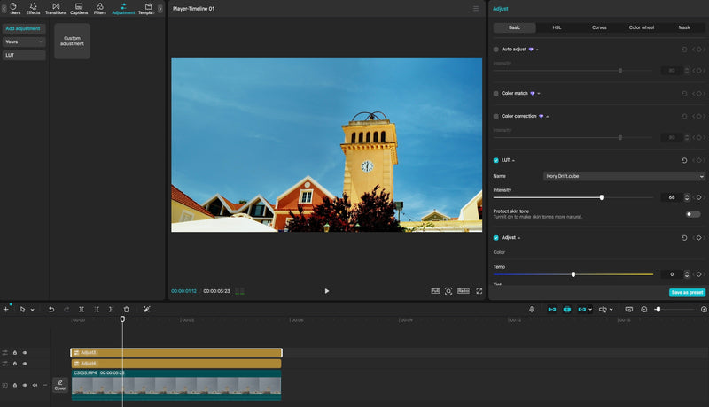The height and width of the screenshot is (407, 709).
Task: Switch to the HSL tab
Action: pyautogui.click(x=557, y=27)
